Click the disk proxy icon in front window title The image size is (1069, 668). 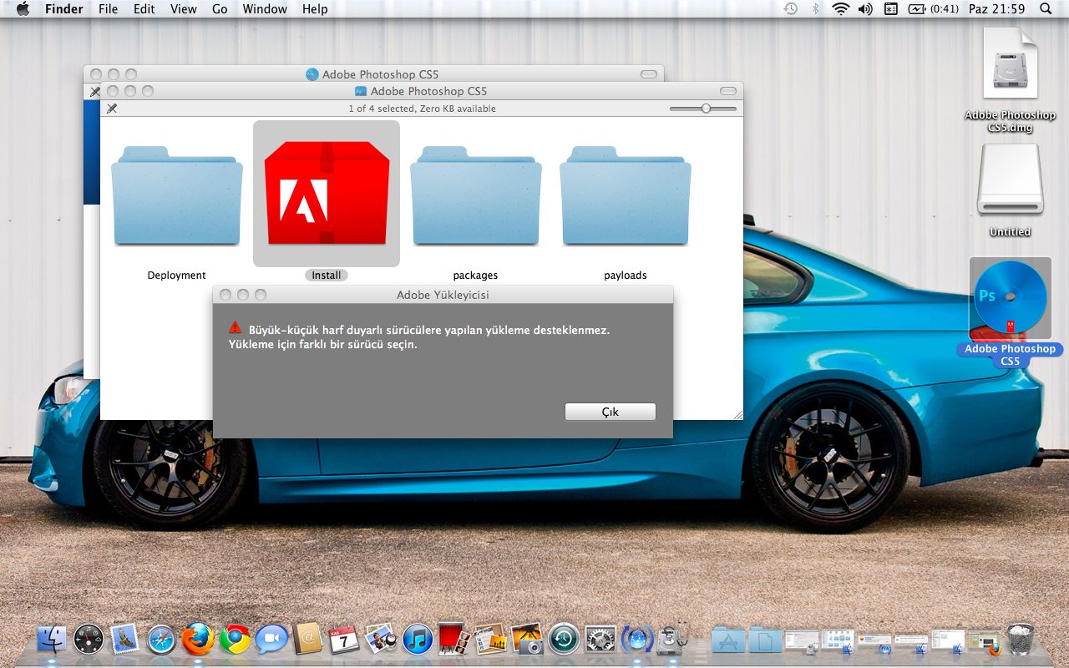point(361,91)
